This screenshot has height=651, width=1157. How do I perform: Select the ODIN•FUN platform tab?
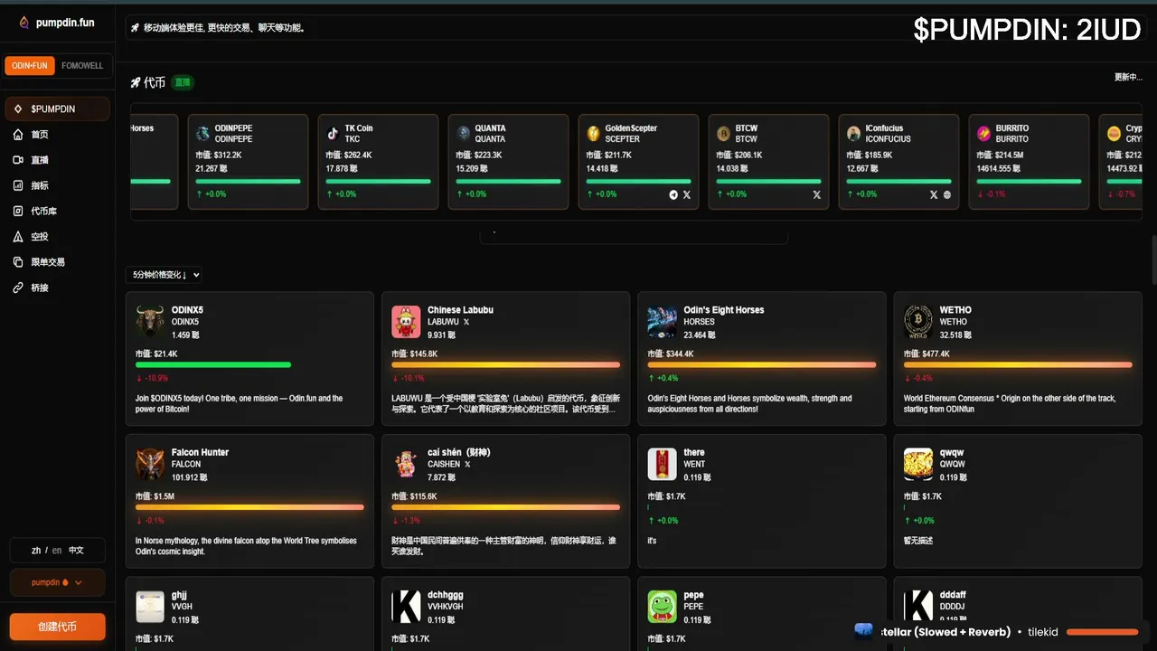(x=30, y=66)
